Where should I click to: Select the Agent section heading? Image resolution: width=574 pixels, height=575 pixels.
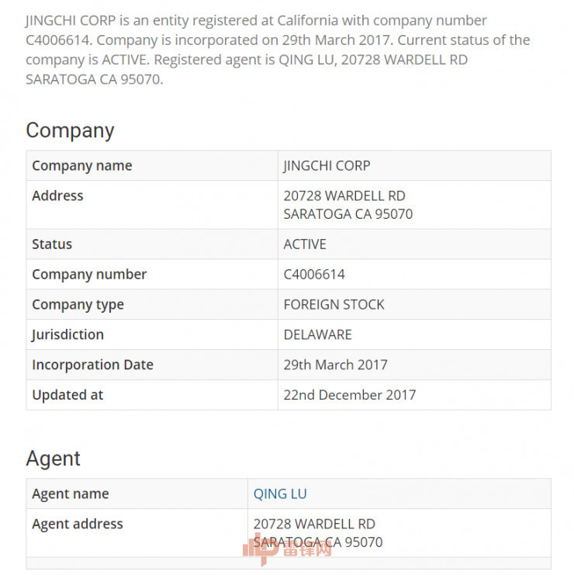click(x=54, y=459)
